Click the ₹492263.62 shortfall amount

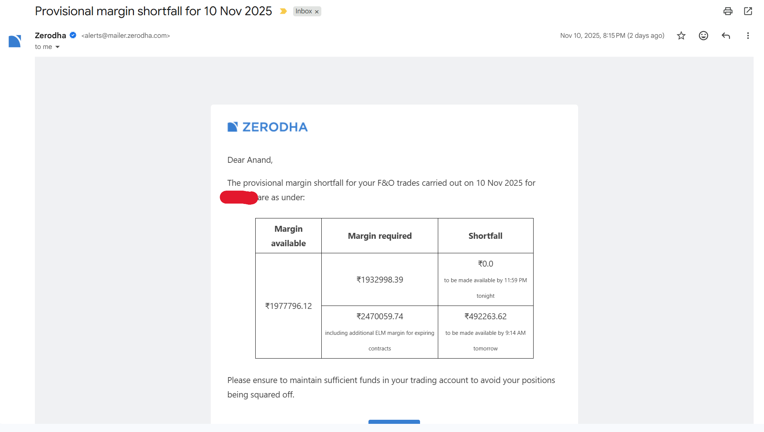pos(485,316)
